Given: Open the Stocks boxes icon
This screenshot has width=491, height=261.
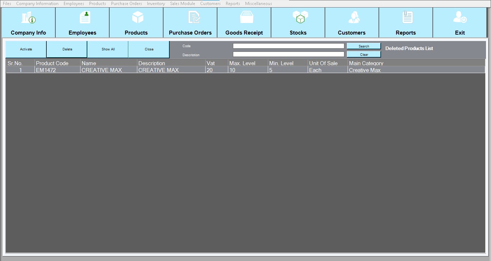Looking at the screenshot, I should coord(300,17).
